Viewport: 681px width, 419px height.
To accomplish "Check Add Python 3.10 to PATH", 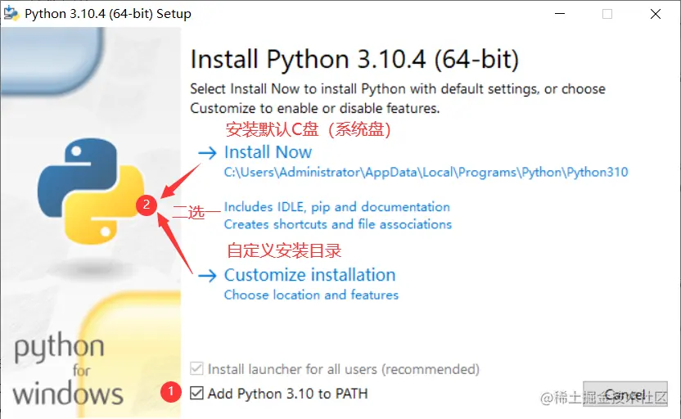I will 196,393.
